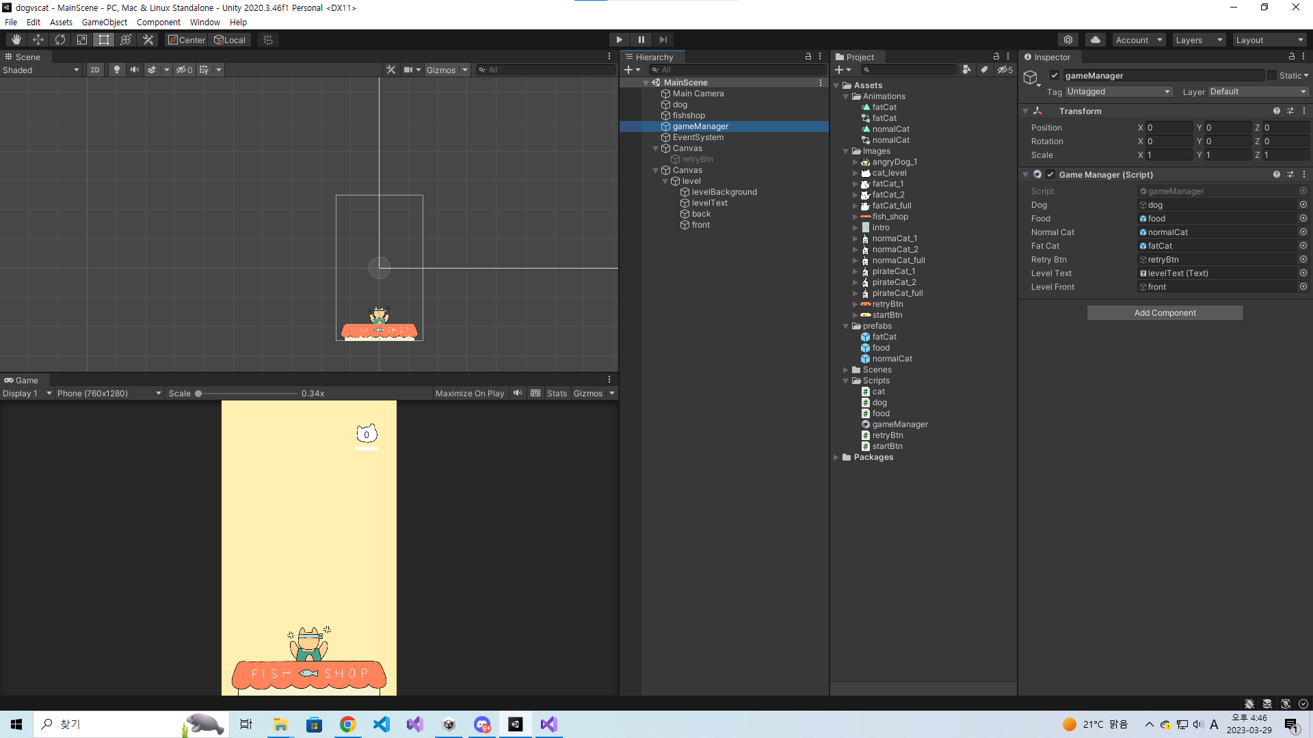The image size is (1313, 738).
Task: Click the Hierarchy search field
Action: (x=739, y=70)
